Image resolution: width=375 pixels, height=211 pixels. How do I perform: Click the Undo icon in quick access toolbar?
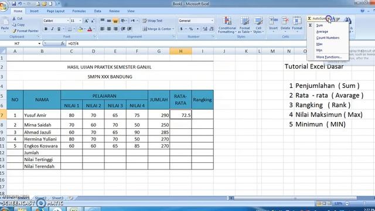[20, 4]
